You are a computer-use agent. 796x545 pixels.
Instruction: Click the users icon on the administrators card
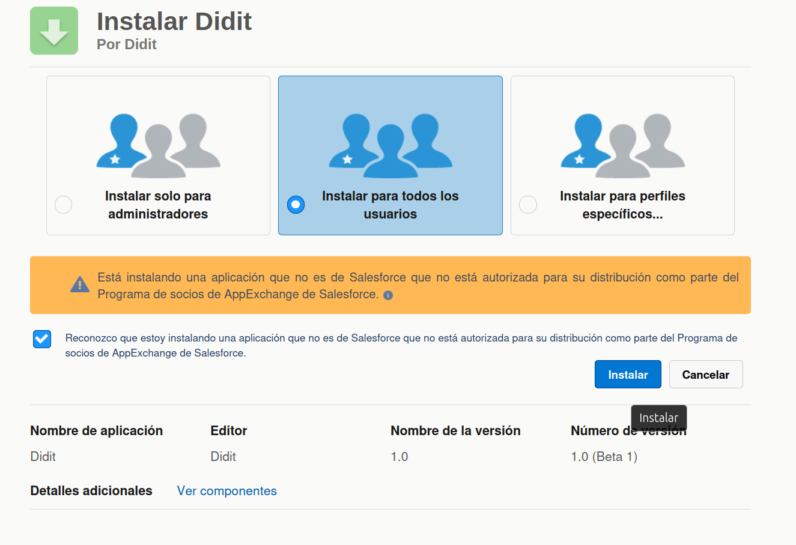157,144
